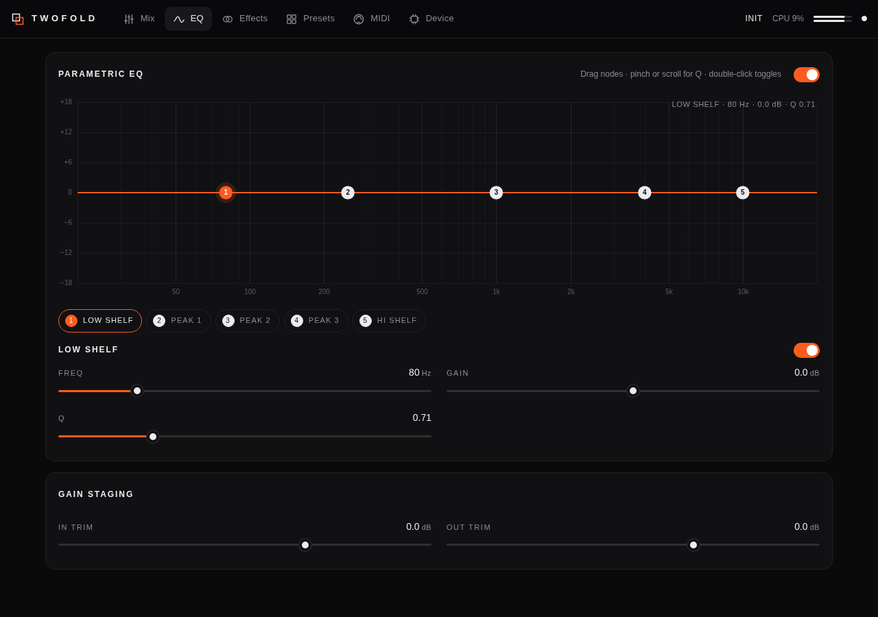Click the +18 dB axis label

point(66,102)
